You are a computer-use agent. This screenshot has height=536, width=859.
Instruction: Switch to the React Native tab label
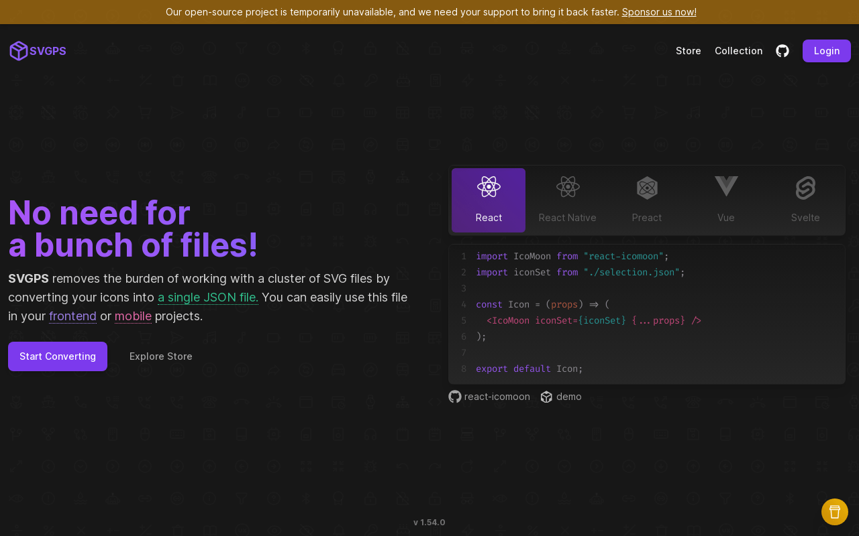568,218
